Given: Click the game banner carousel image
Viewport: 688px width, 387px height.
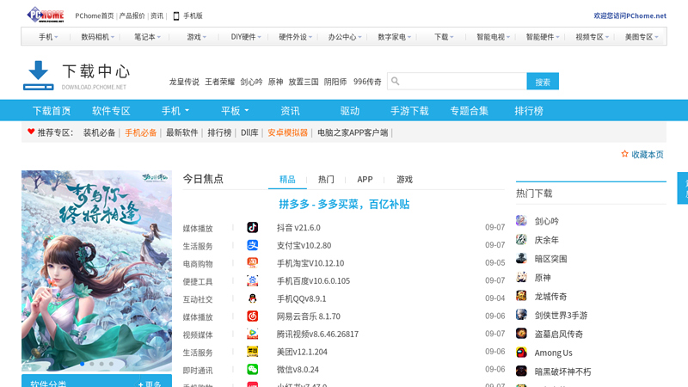Looking at the screenshot, I should (96, 271).
